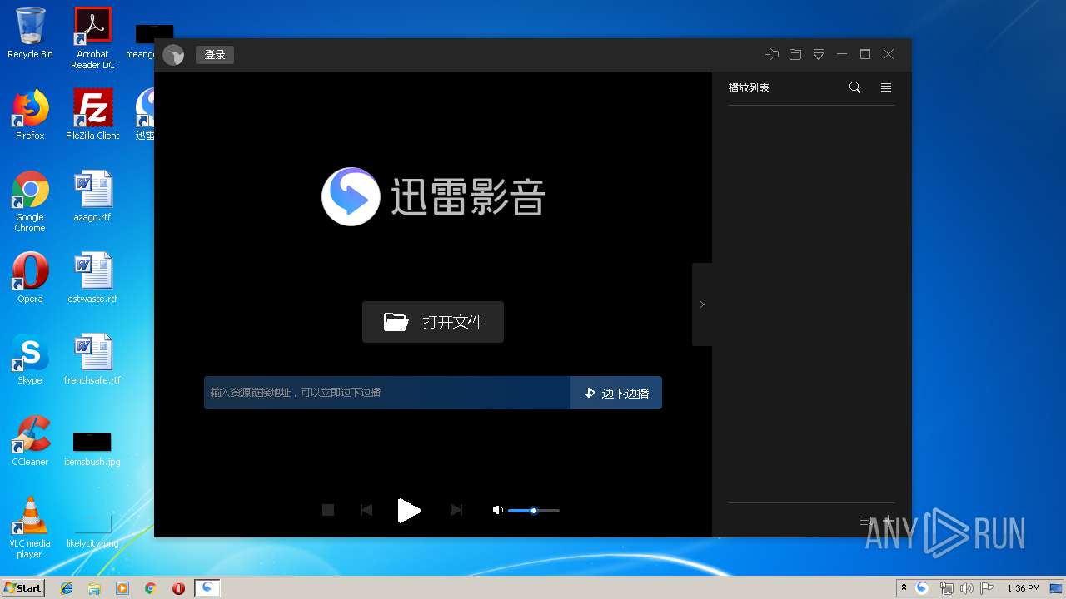Stop playback with the stop button
Viewport: 1066px width, 599px height.
click(x=328, y=510)
